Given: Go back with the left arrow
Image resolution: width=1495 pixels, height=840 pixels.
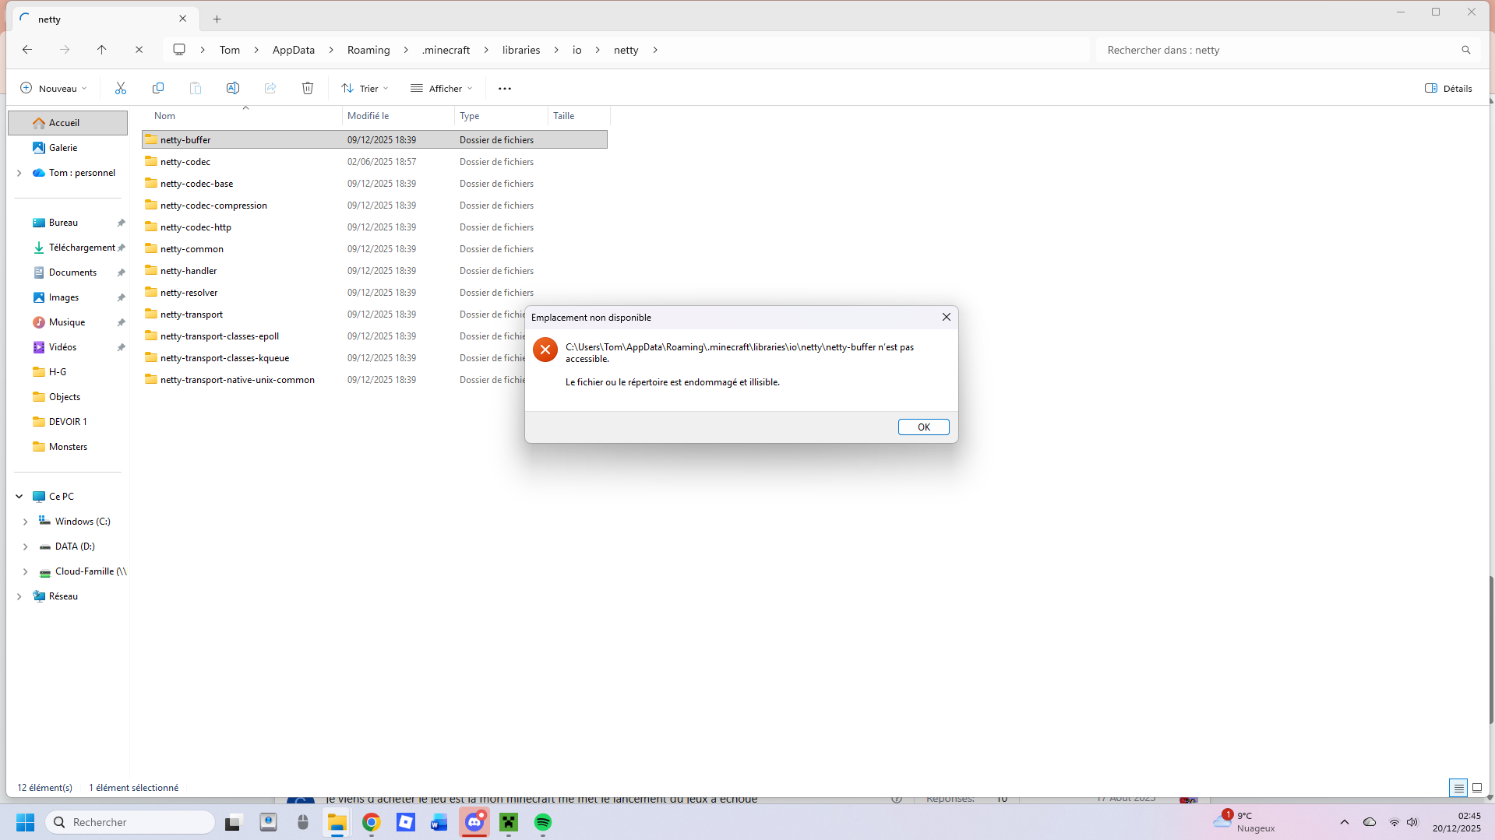Looking at the screenshot, I should (x=27, y=50).
